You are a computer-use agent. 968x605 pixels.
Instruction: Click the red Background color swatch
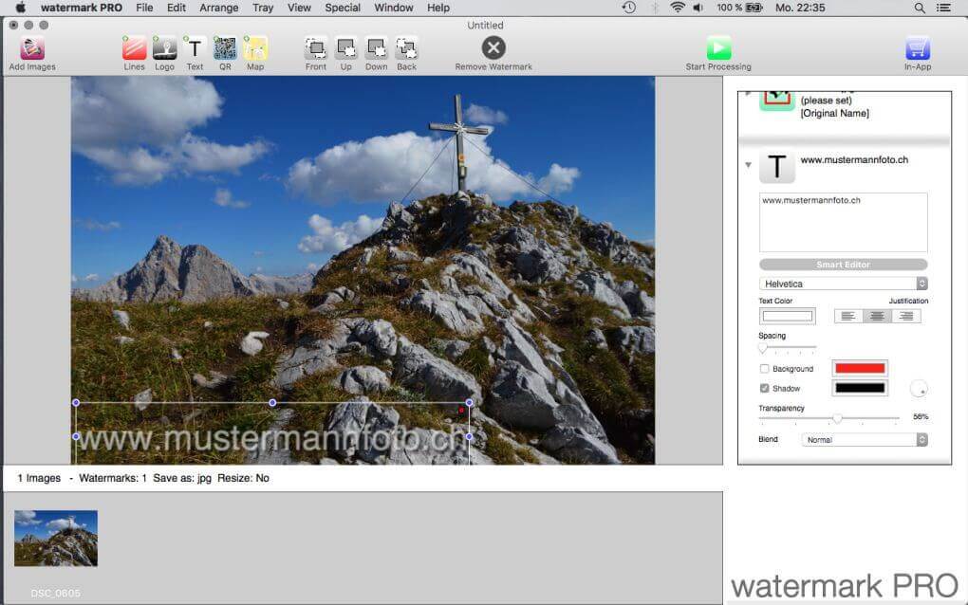click(x=859, y=369)
